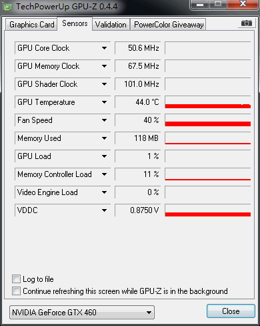
Task: Open the Validation tab
Action: [x=111, y=25]
